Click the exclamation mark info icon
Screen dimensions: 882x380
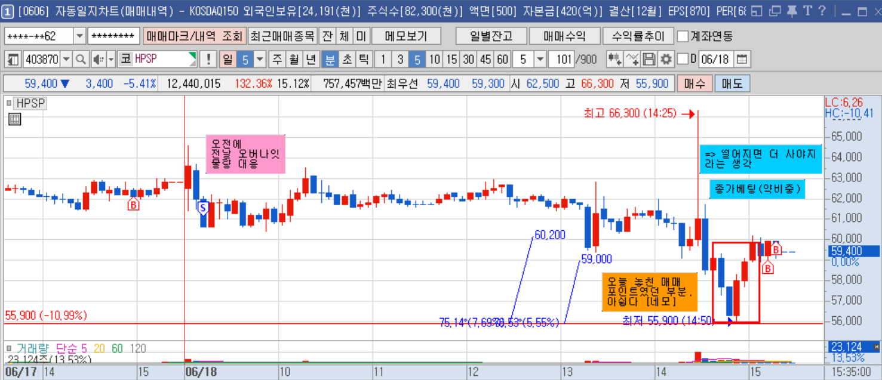click(208, 60)
